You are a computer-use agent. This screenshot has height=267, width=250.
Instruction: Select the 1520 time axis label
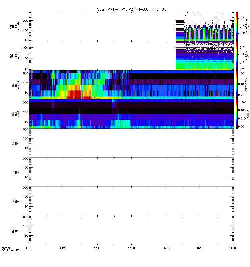pyautogui.click(x=166, y=248)
